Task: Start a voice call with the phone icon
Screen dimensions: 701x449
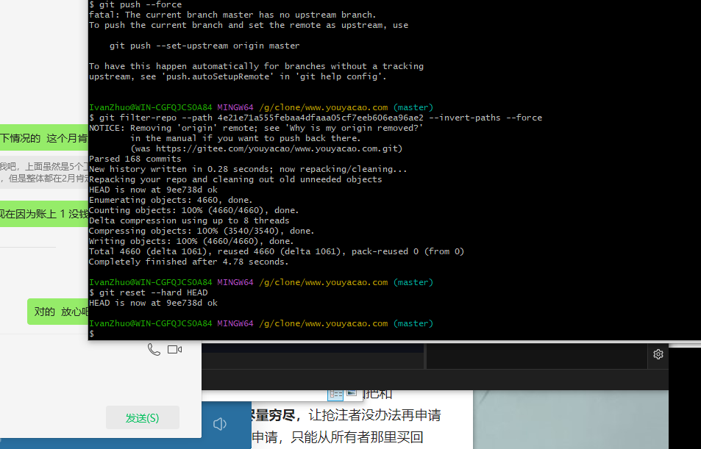Action: [x=154, y=349]
